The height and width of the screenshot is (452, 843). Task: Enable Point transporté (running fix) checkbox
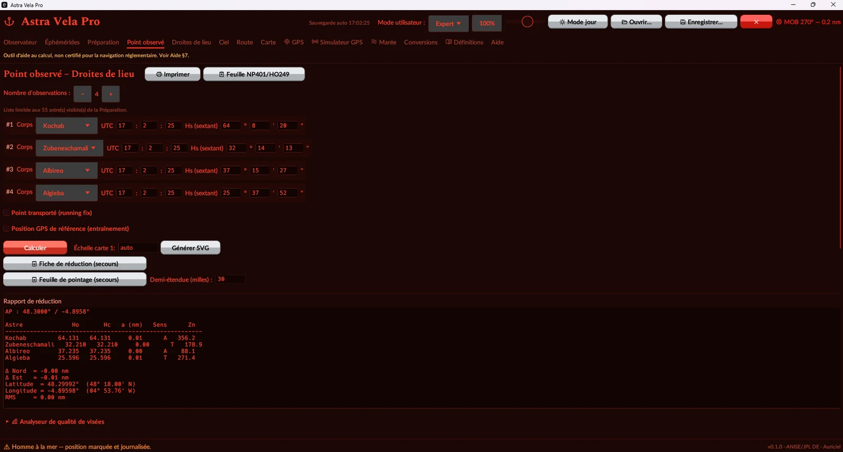pos(7,213)
